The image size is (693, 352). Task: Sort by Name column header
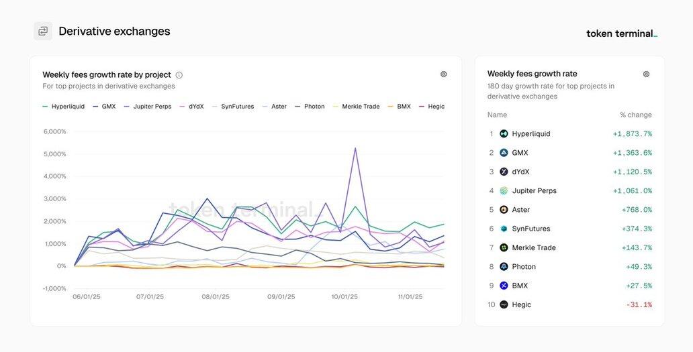497,115
